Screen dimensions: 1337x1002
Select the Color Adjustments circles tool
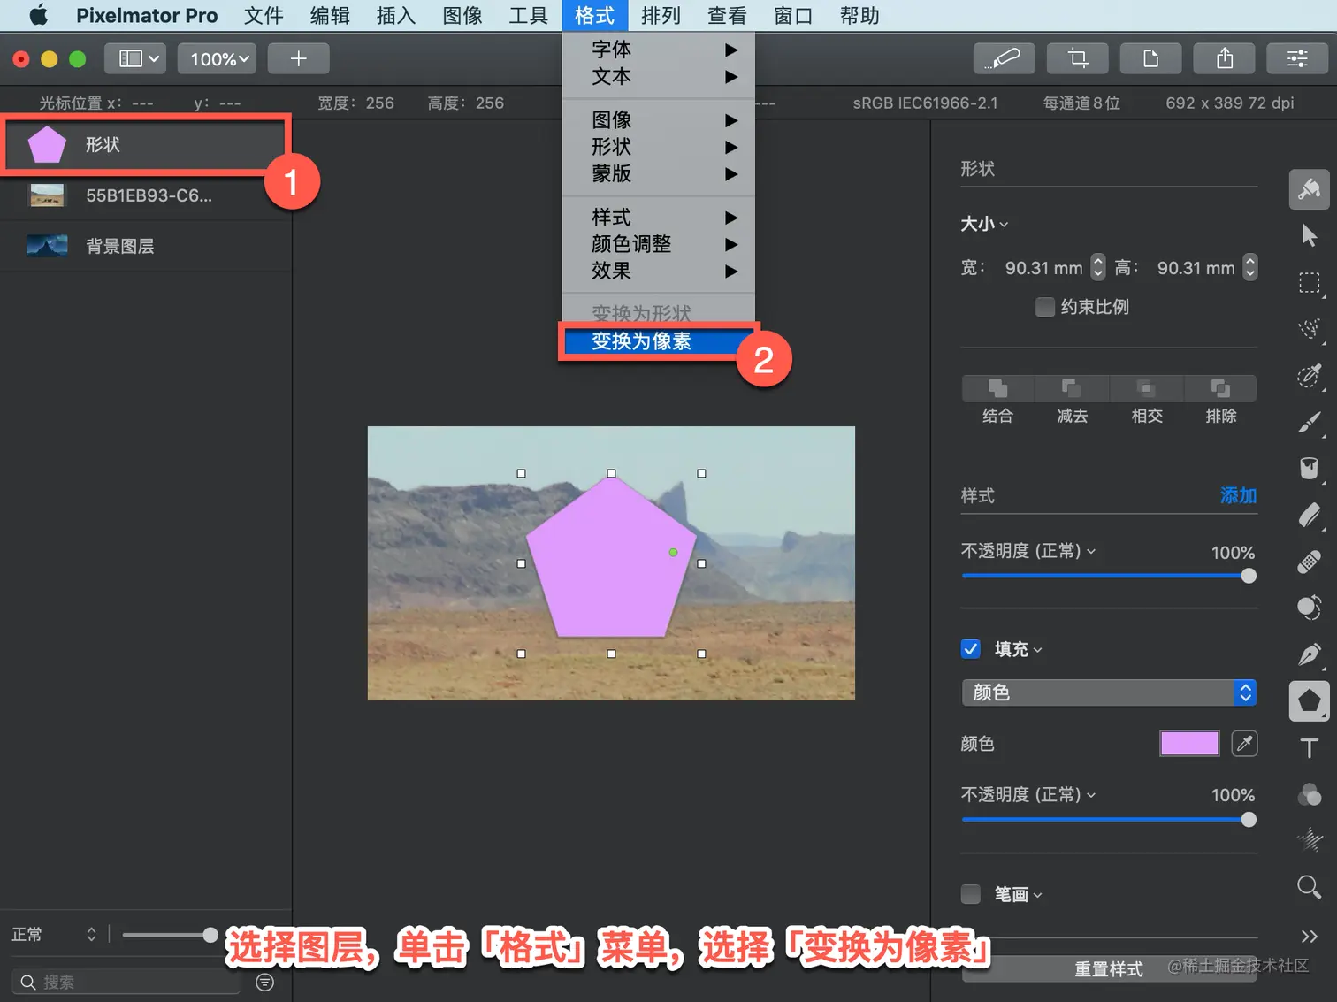1309,794
